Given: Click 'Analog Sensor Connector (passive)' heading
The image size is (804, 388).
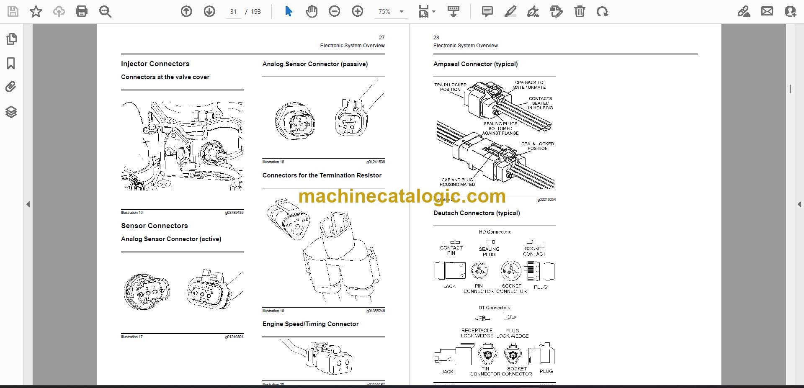Looking at the screenshot, I should click(315, 64).
